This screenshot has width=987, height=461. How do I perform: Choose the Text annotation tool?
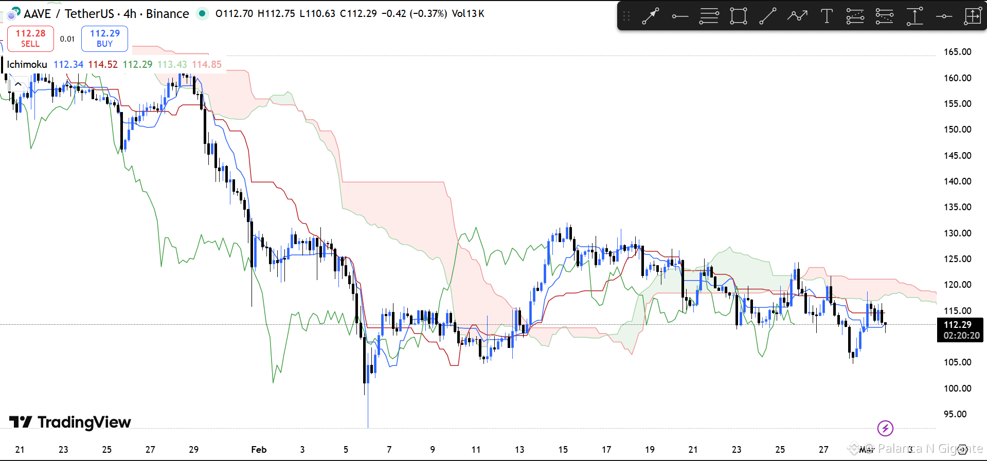(827, 16)
